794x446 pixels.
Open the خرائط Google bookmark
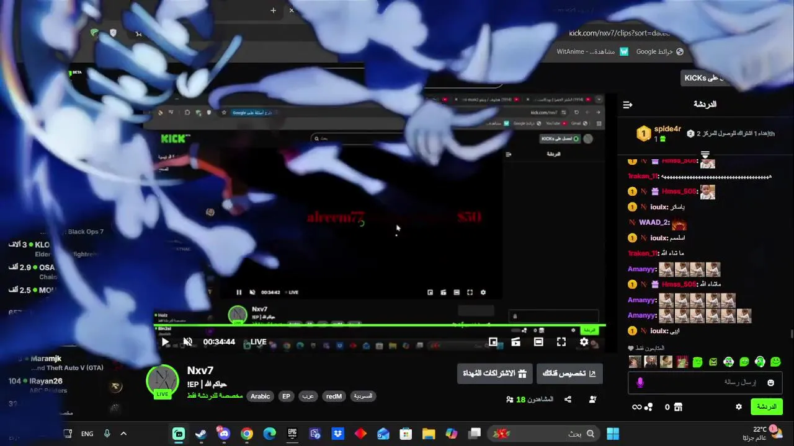pyautogui.click(x=660, y=51)
